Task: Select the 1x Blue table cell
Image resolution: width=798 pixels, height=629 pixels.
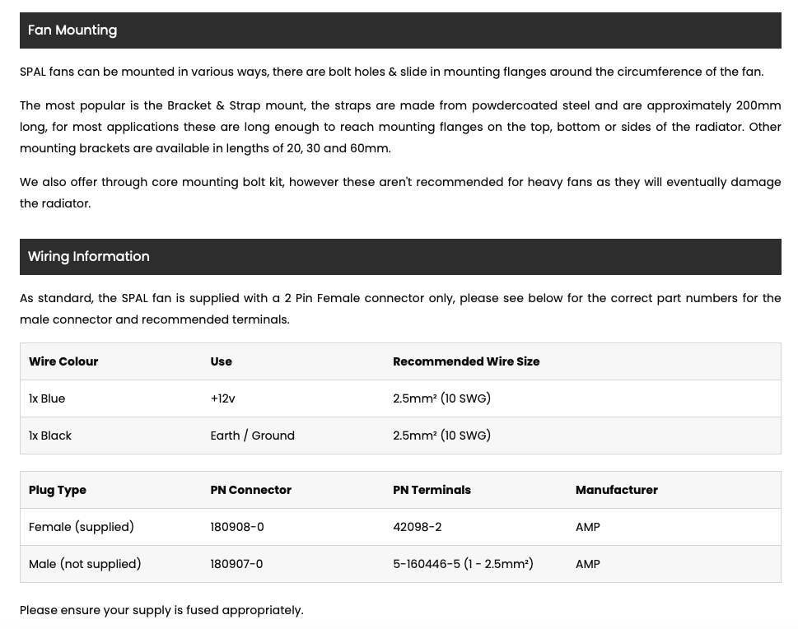Action: click(x=47, y=398)
